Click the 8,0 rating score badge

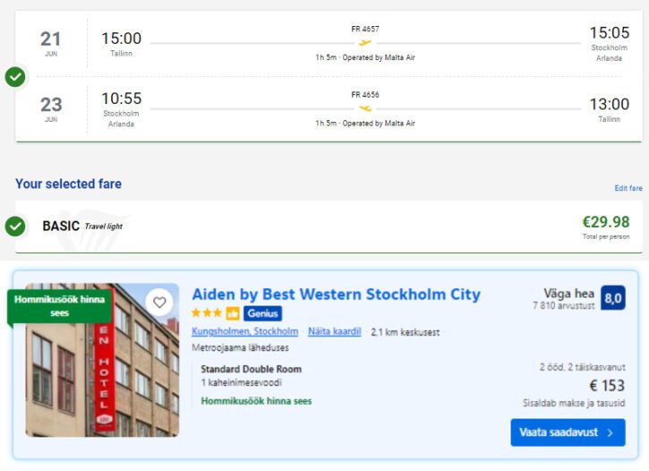tap(612, 297)
